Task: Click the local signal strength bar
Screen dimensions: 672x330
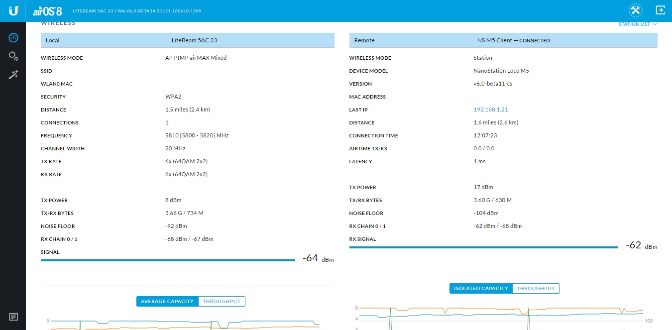Action: (x=168, y=260)
